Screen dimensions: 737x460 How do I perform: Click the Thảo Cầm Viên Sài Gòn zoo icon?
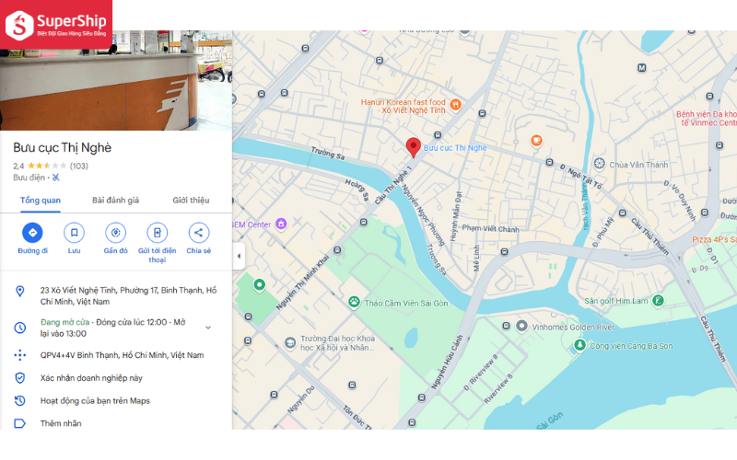click(x=354, y=302)
